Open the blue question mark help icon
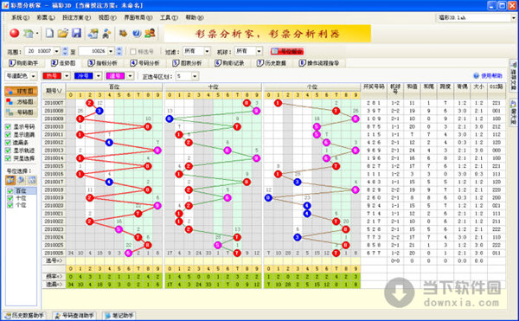The image size is (519, 321). [137, 33]
